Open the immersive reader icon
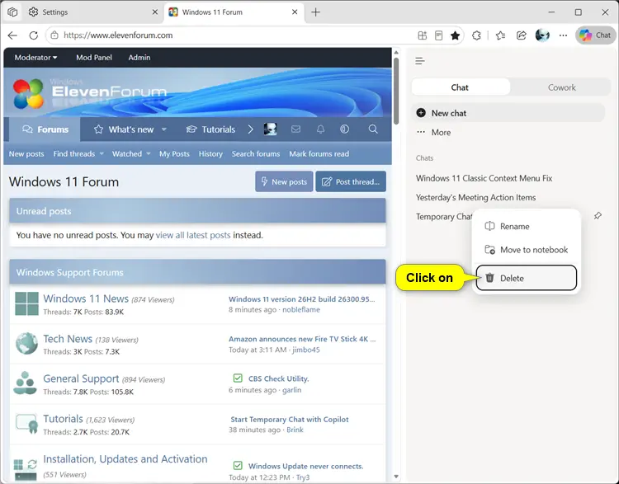619x484 pixels. pos(438,35)
